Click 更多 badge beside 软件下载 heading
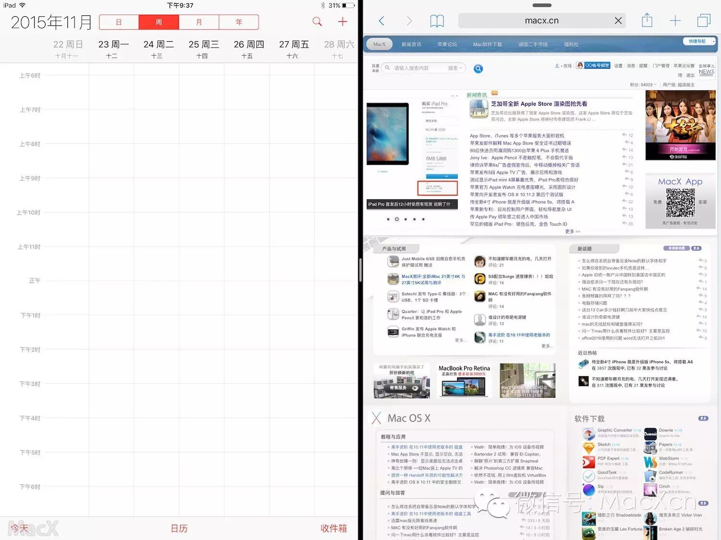The width and height of the screenshot is (721, 540). click(x=703, y=418)
